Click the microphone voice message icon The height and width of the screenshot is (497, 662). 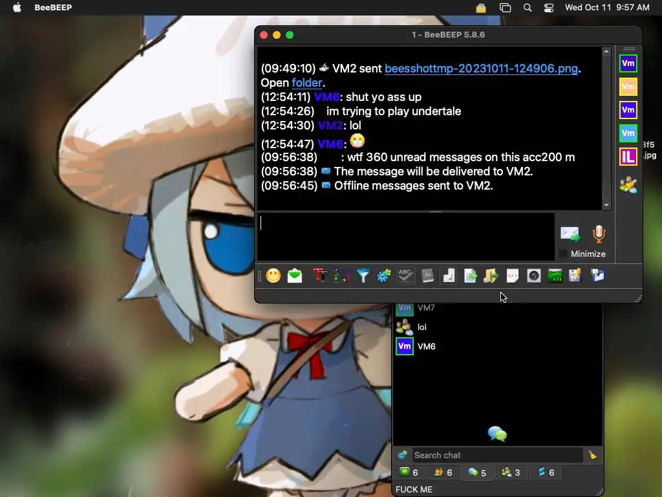[x=599, y=234]
